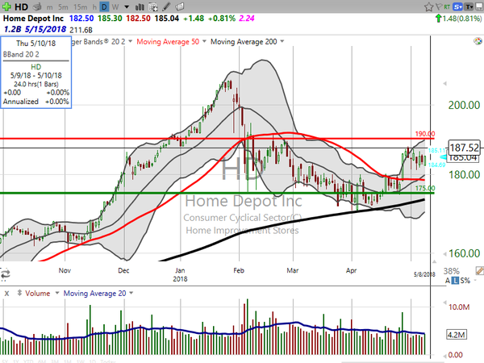Click the Feb marker on time axis
484x363 pixels.
(x=239, y=271)
